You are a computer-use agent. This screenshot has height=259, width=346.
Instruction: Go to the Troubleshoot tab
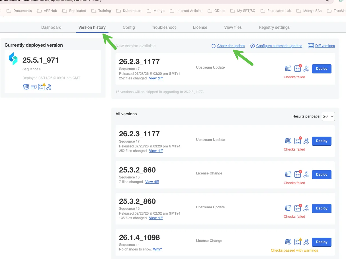pos(164,27)
